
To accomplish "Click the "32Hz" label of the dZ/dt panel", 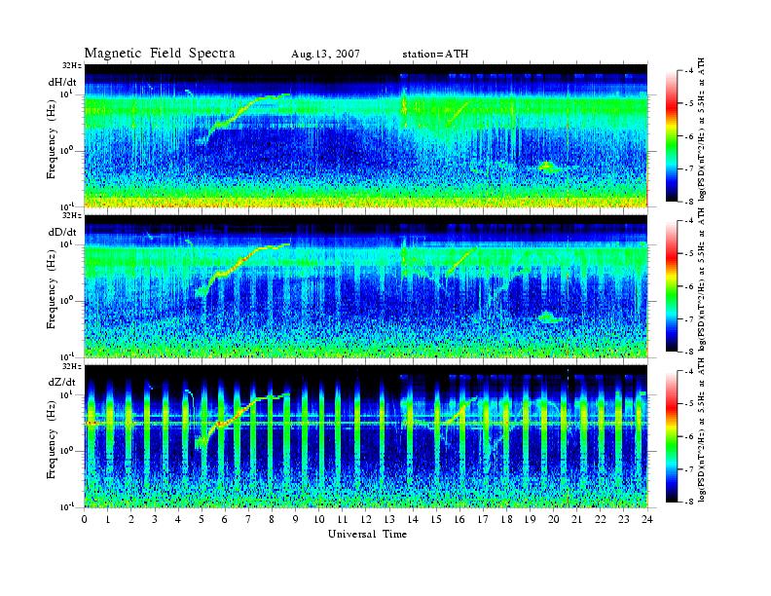I will click(x=72, y=366).
